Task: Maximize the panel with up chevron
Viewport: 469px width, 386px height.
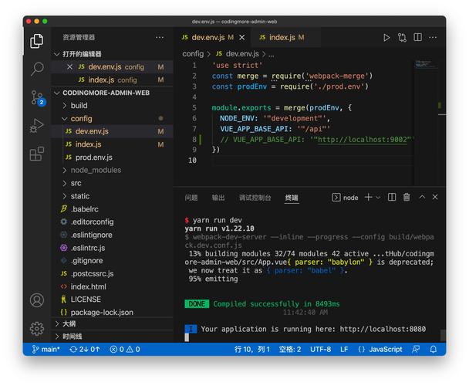Action: (x=422, y=197)
